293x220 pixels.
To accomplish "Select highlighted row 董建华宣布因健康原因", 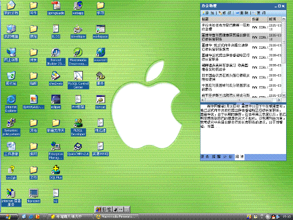I will click(x=241, y=37).
